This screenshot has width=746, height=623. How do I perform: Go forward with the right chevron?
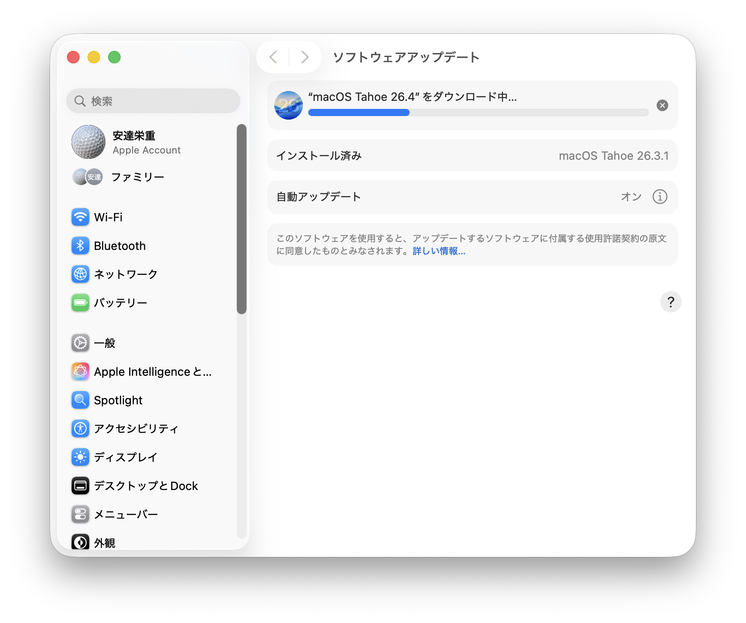[x=305, y=57]
